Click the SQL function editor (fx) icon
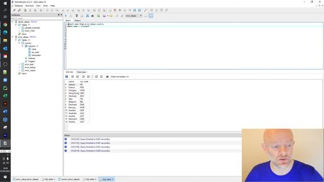Image resolution: width=324 pixels, height=182 pixels. click(x=119, y=10)
